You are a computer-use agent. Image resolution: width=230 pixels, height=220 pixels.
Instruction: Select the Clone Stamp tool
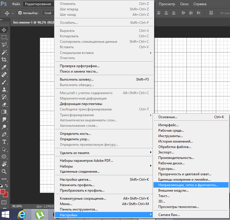[x=4, y=89]
